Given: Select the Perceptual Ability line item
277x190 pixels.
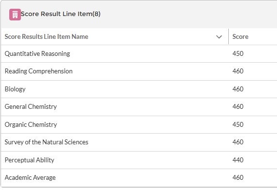Looking at the screenshot, I should (x=29, y=160).
